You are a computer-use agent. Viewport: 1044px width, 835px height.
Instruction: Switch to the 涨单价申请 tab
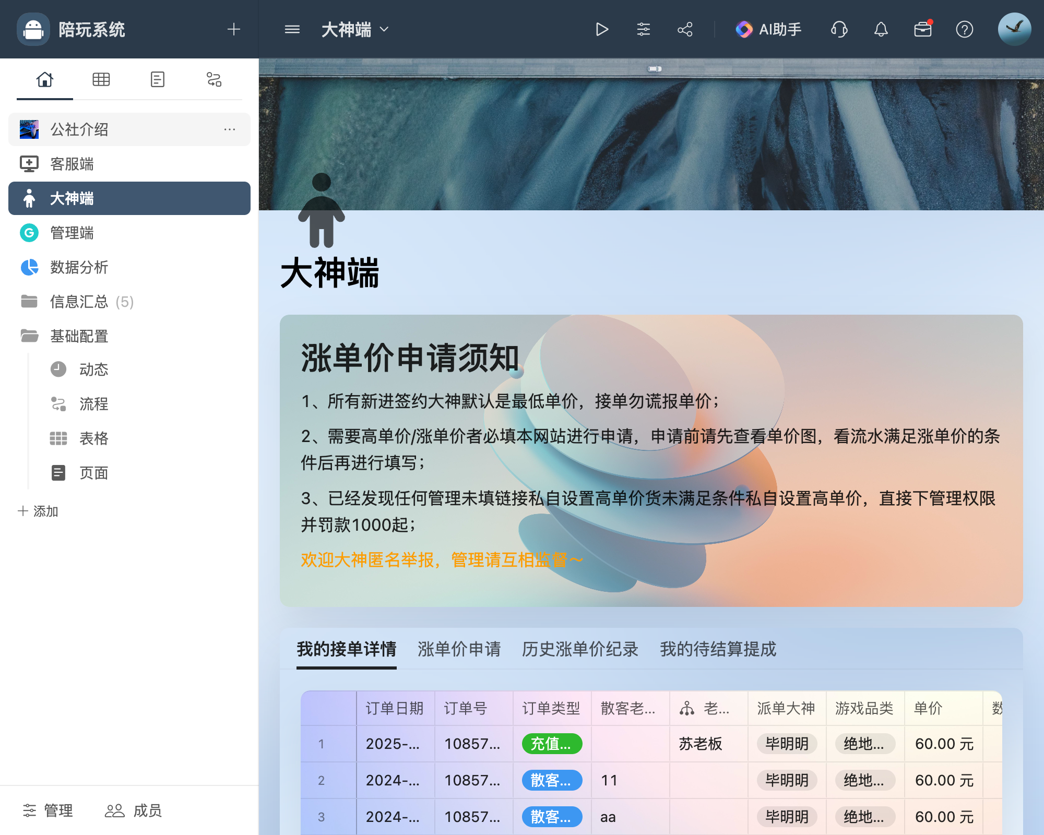(x=458, y=650)
